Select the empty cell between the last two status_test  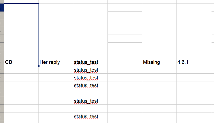(x=90, y=109)
